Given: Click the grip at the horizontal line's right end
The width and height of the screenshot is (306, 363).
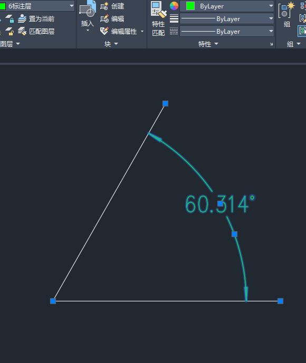Looking at the screenshot, I should point(280,301).
